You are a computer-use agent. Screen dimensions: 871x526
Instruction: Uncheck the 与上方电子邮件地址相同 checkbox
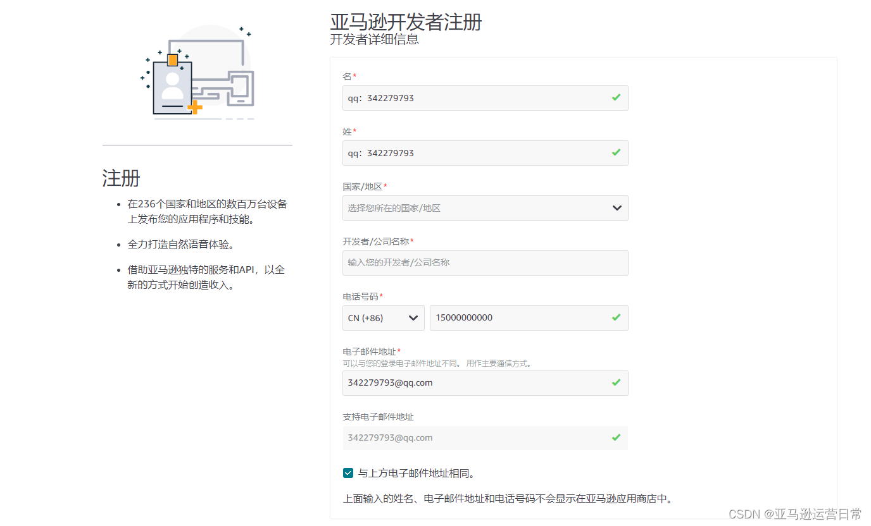tap(348, 473)
